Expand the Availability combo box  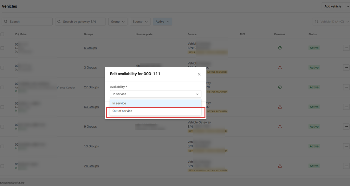click(x=155, y=94)
